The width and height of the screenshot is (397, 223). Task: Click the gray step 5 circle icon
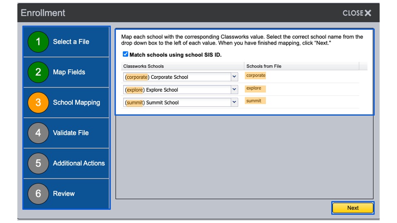click(38, 163)
